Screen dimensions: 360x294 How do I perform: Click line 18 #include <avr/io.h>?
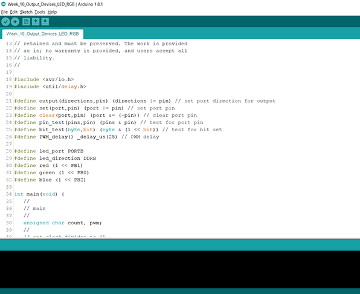[44, 79]
